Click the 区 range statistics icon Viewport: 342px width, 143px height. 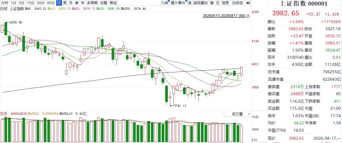point(218,3)
